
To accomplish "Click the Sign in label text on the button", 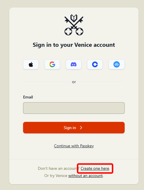I will (70, 128).
